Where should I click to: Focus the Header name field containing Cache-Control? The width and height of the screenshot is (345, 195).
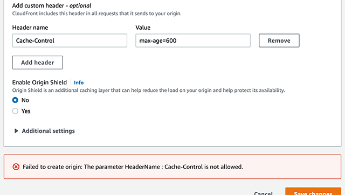70,41
